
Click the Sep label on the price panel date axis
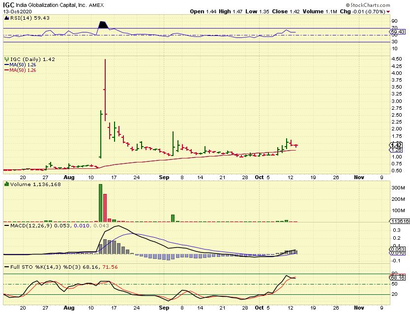point(164,177)
